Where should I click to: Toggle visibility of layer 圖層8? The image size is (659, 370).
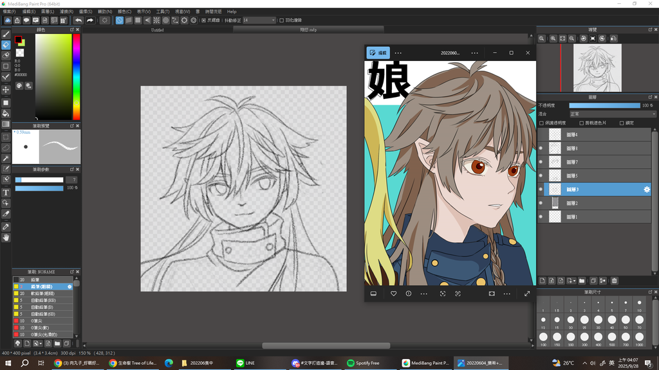(541, 148)
